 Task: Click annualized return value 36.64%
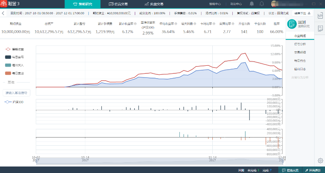pos(168,32)
